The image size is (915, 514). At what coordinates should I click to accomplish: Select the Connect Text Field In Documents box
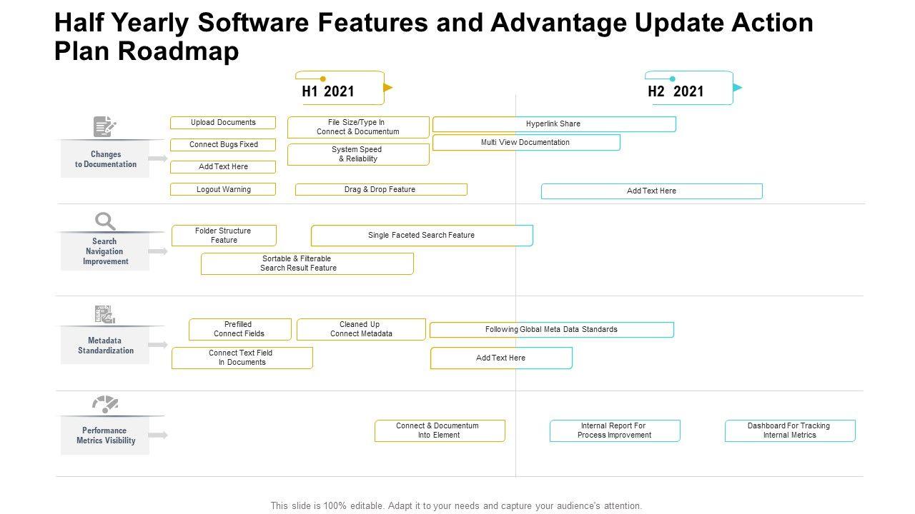(x=242, y=358)
